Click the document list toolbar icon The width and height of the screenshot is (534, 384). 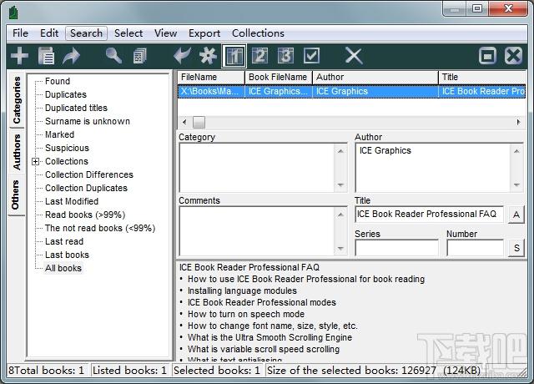46,56
